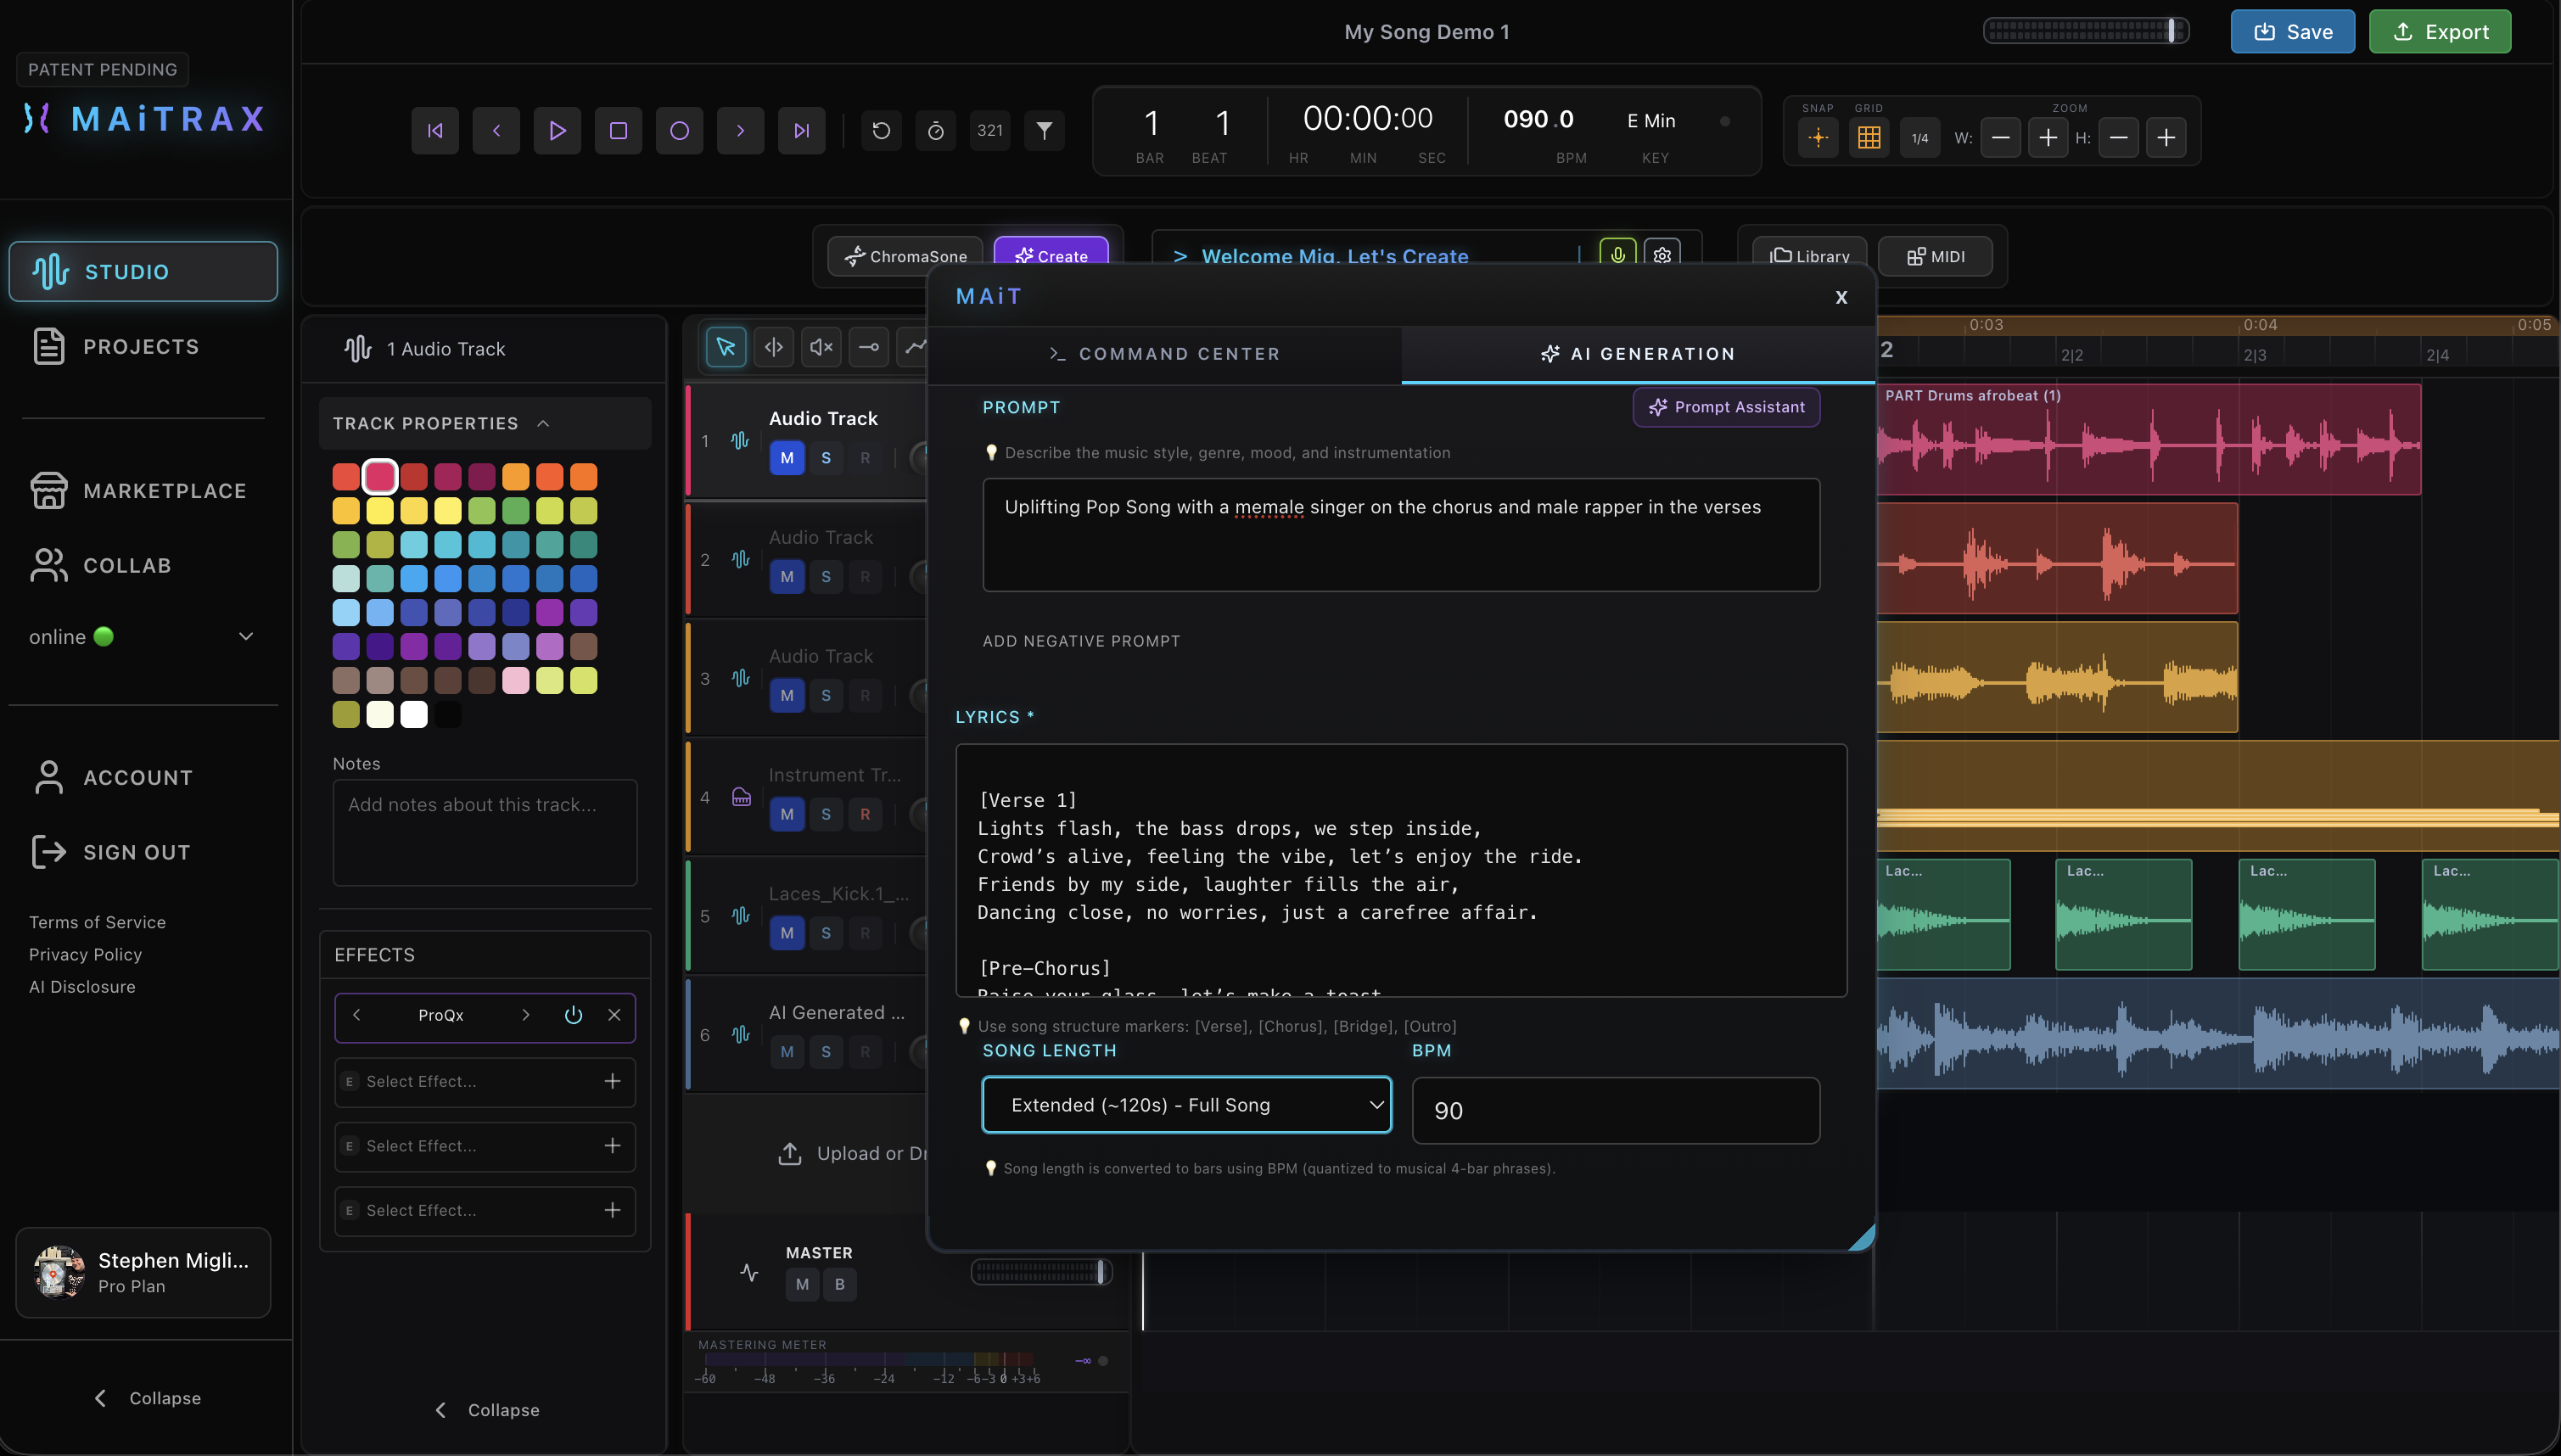Switch to AI Generation tab
The height and width of the screenshot is (1456, 2561).
coord(1637,354)
